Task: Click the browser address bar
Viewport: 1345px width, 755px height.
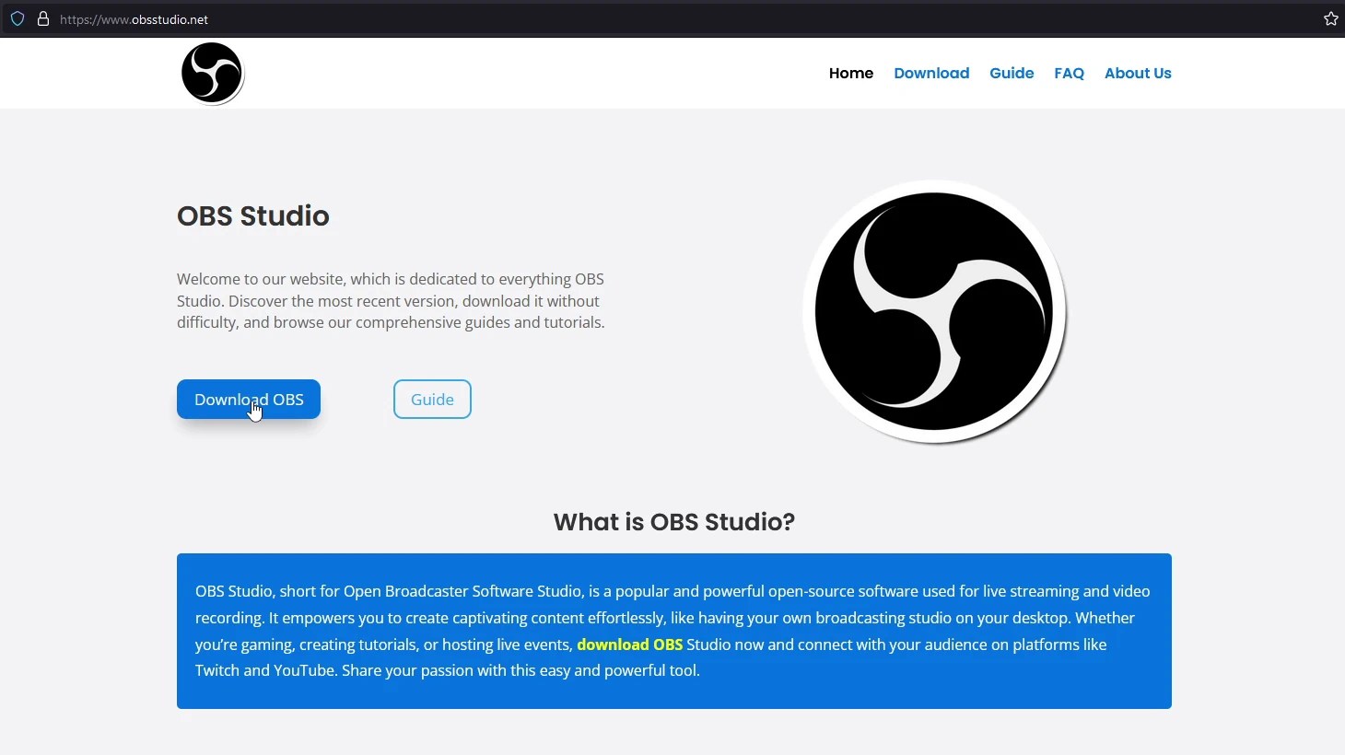Action: coord(368,18)
